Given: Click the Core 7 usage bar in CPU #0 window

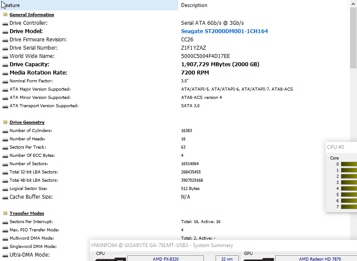Looking at the screenshot, I should [349, 207].
